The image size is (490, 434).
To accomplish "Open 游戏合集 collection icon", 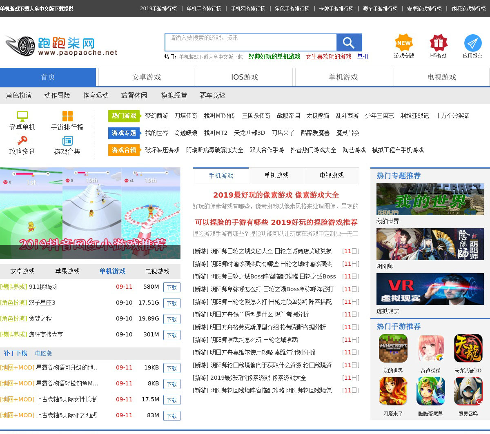I will [67, 141].
